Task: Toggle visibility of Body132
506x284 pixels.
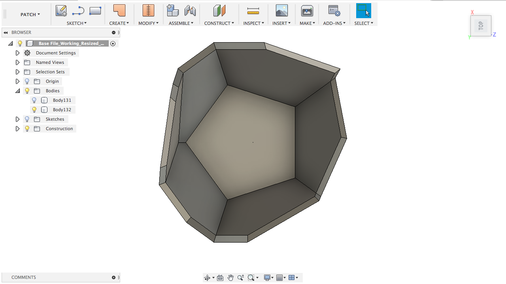Action: 34,110
